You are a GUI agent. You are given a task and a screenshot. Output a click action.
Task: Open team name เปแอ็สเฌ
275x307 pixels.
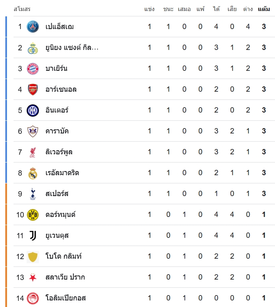59,27
